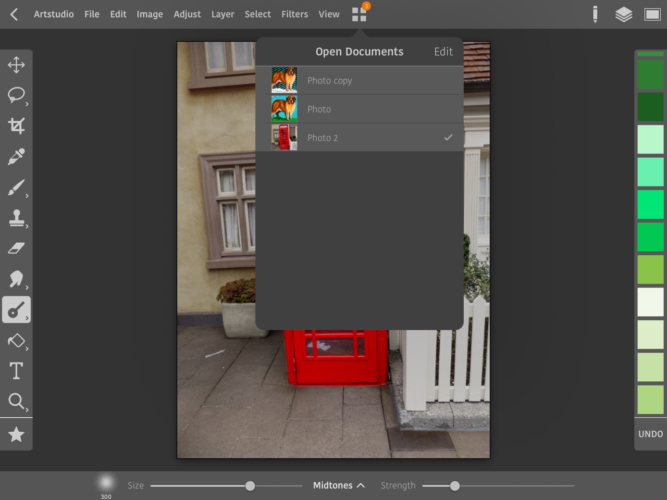The height and width of the screenshot is (500, 667).
Task: Toggle the fullscreen view icon
Action: 652,15
